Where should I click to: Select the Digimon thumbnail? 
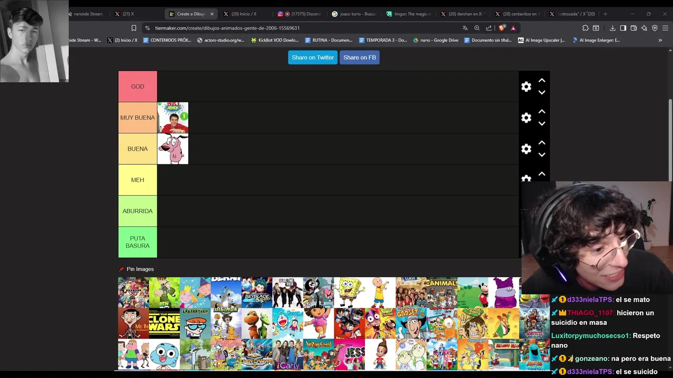tap(226, 323)
